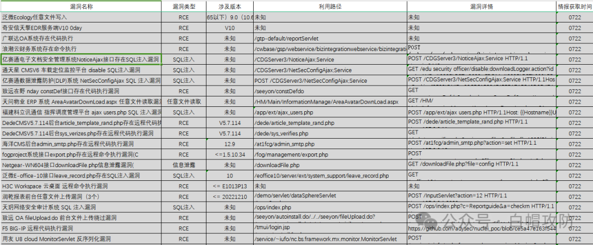593x245 pixels.
Task: Click the Netgear-WN604接口downloadFile.php name cell
Action: point(81,166)
